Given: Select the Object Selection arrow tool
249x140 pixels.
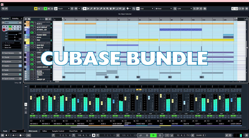Looking at the screenshot, I should point(85,9).
